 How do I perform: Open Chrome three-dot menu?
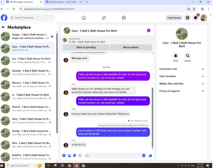(x=208, y=9)
